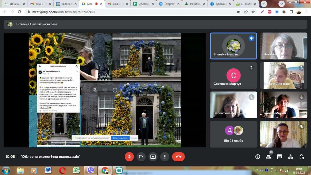The image size is (311, 175).
Task: Open meeting details info icon
Action: click(x=258, y=157)
